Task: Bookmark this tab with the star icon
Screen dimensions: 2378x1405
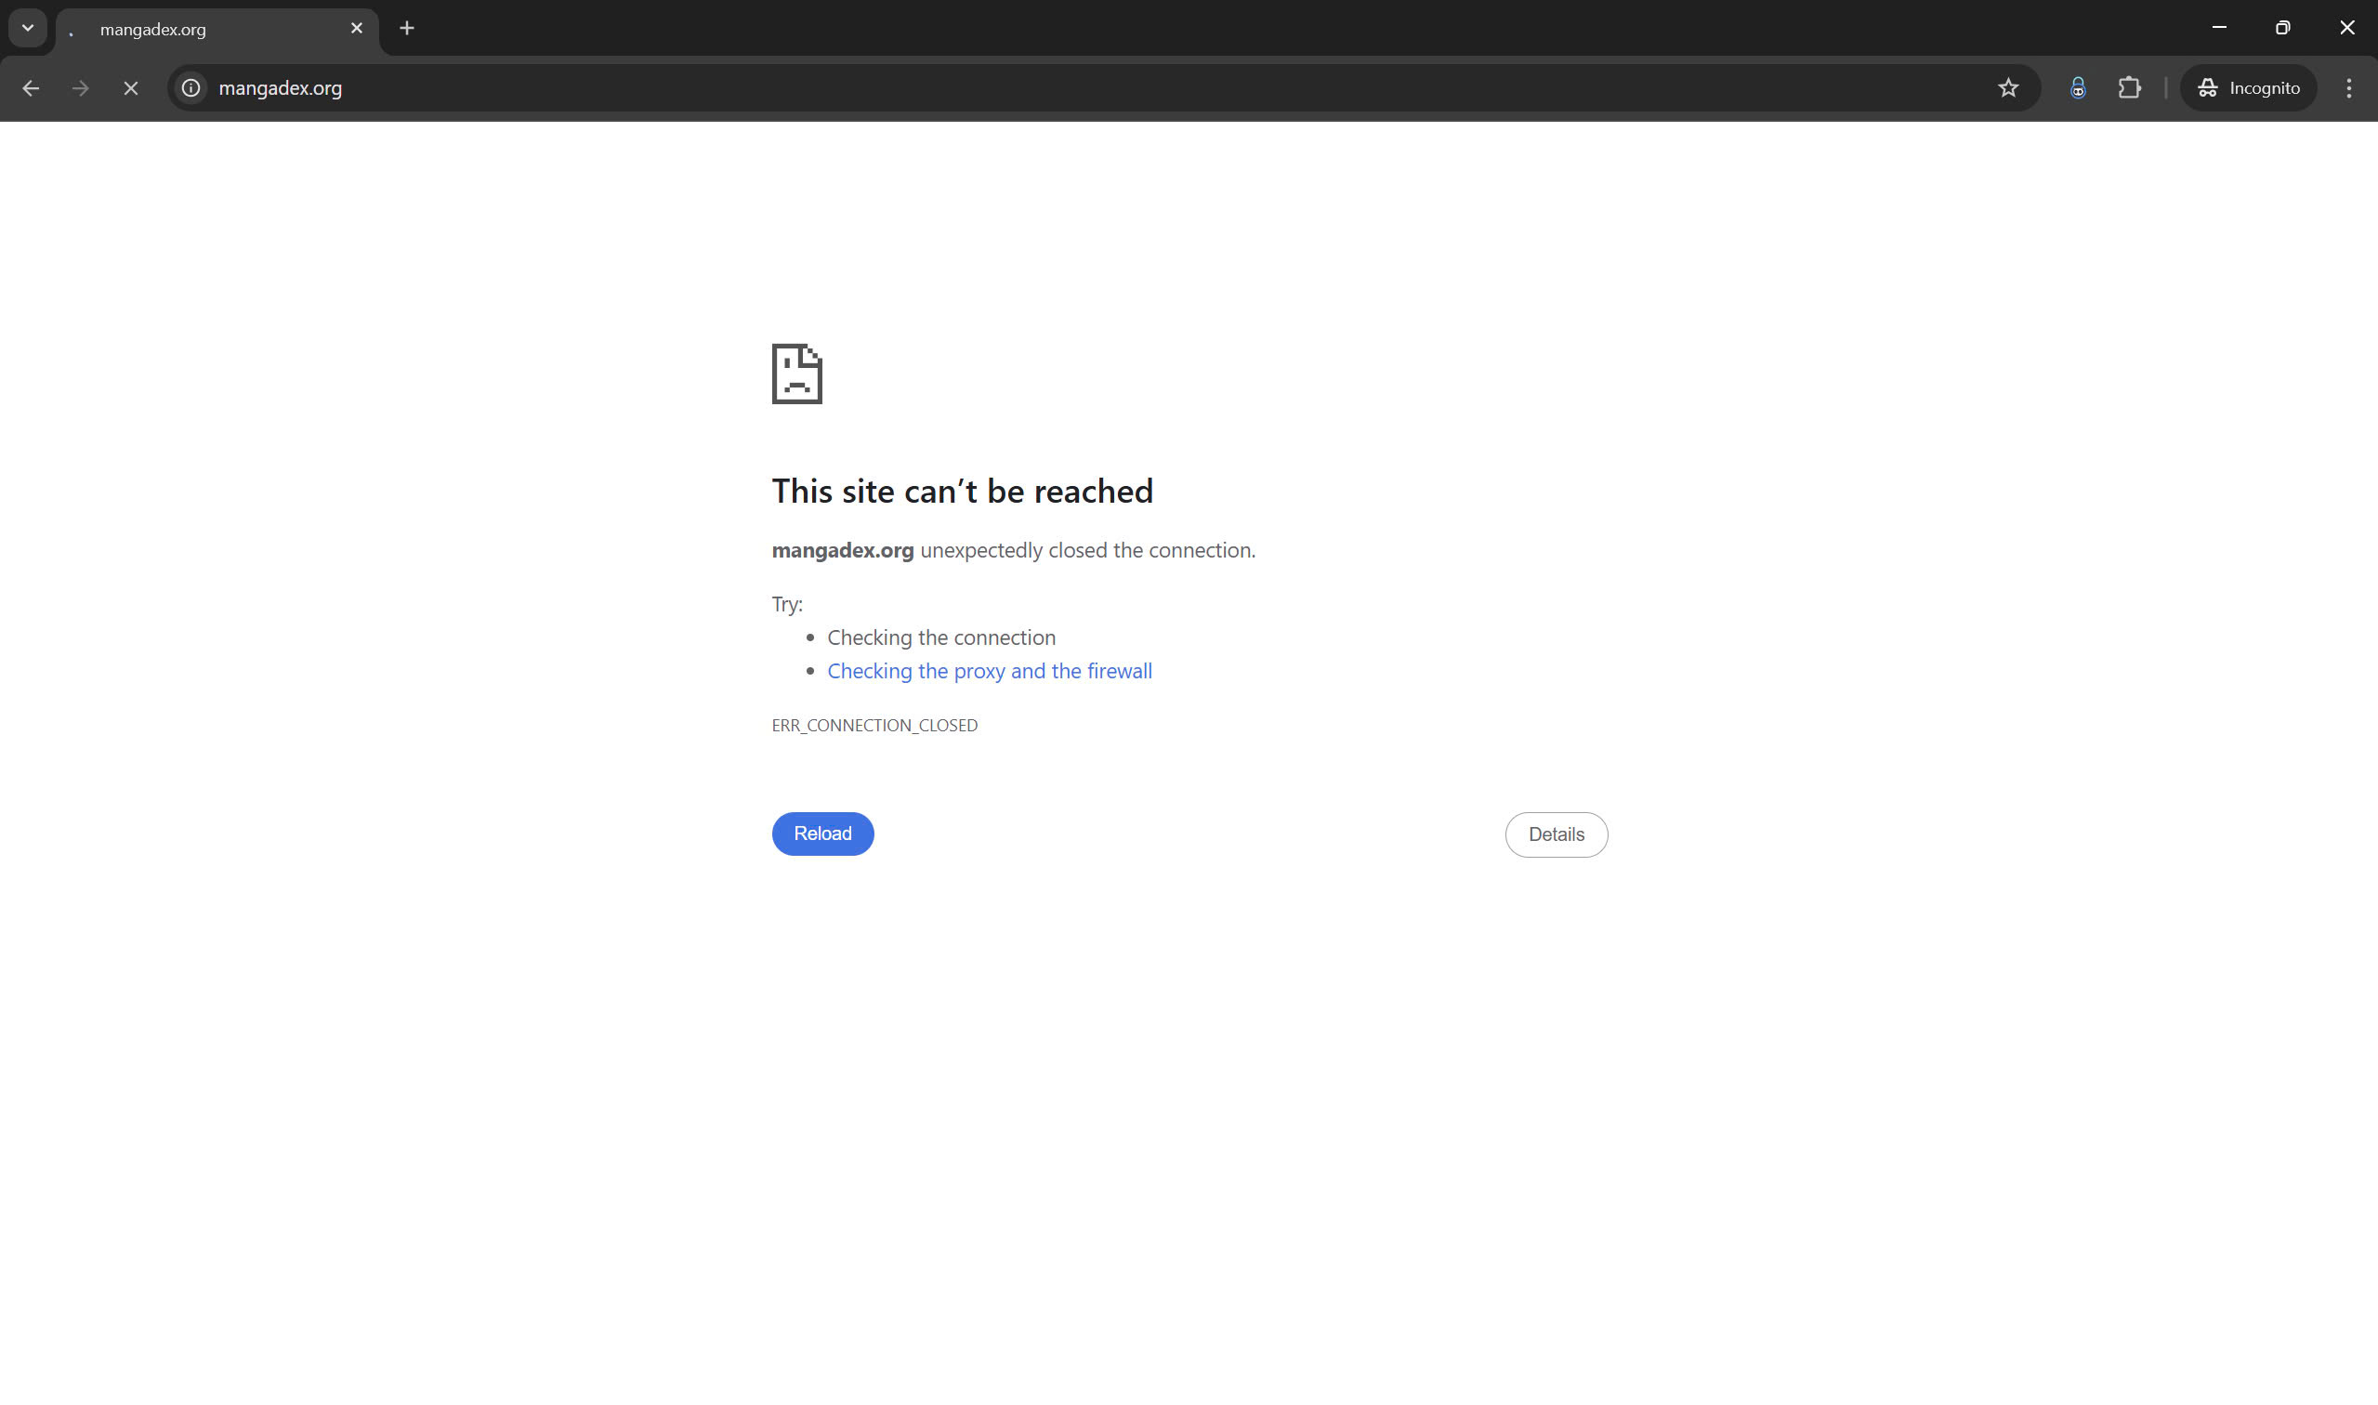Action: coord(2008,88)
